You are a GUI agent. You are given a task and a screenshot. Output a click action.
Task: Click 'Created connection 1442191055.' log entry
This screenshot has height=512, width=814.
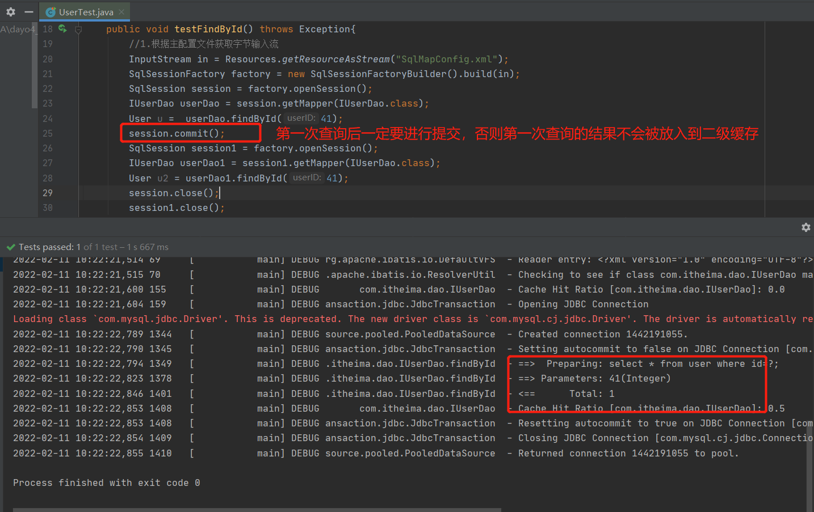click(603, 334)
